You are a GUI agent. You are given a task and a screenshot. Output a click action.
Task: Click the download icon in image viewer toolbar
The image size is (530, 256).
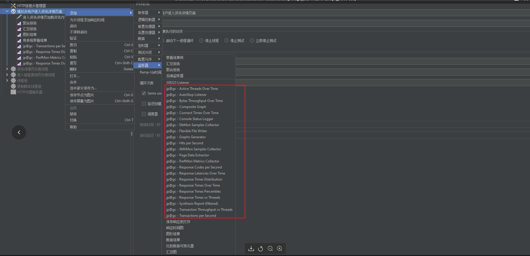[251, 248]
